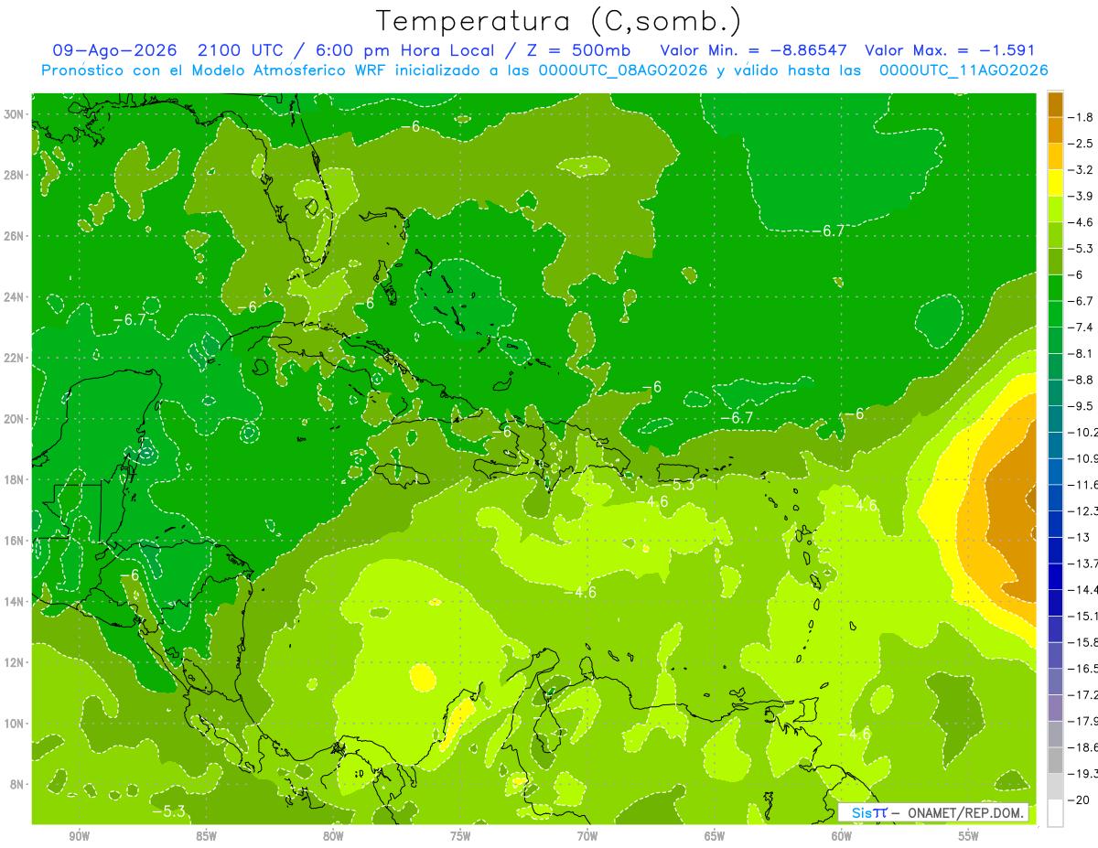Click the latitude axis label "12N"
1098x848 pixels.
pos(16,662)
